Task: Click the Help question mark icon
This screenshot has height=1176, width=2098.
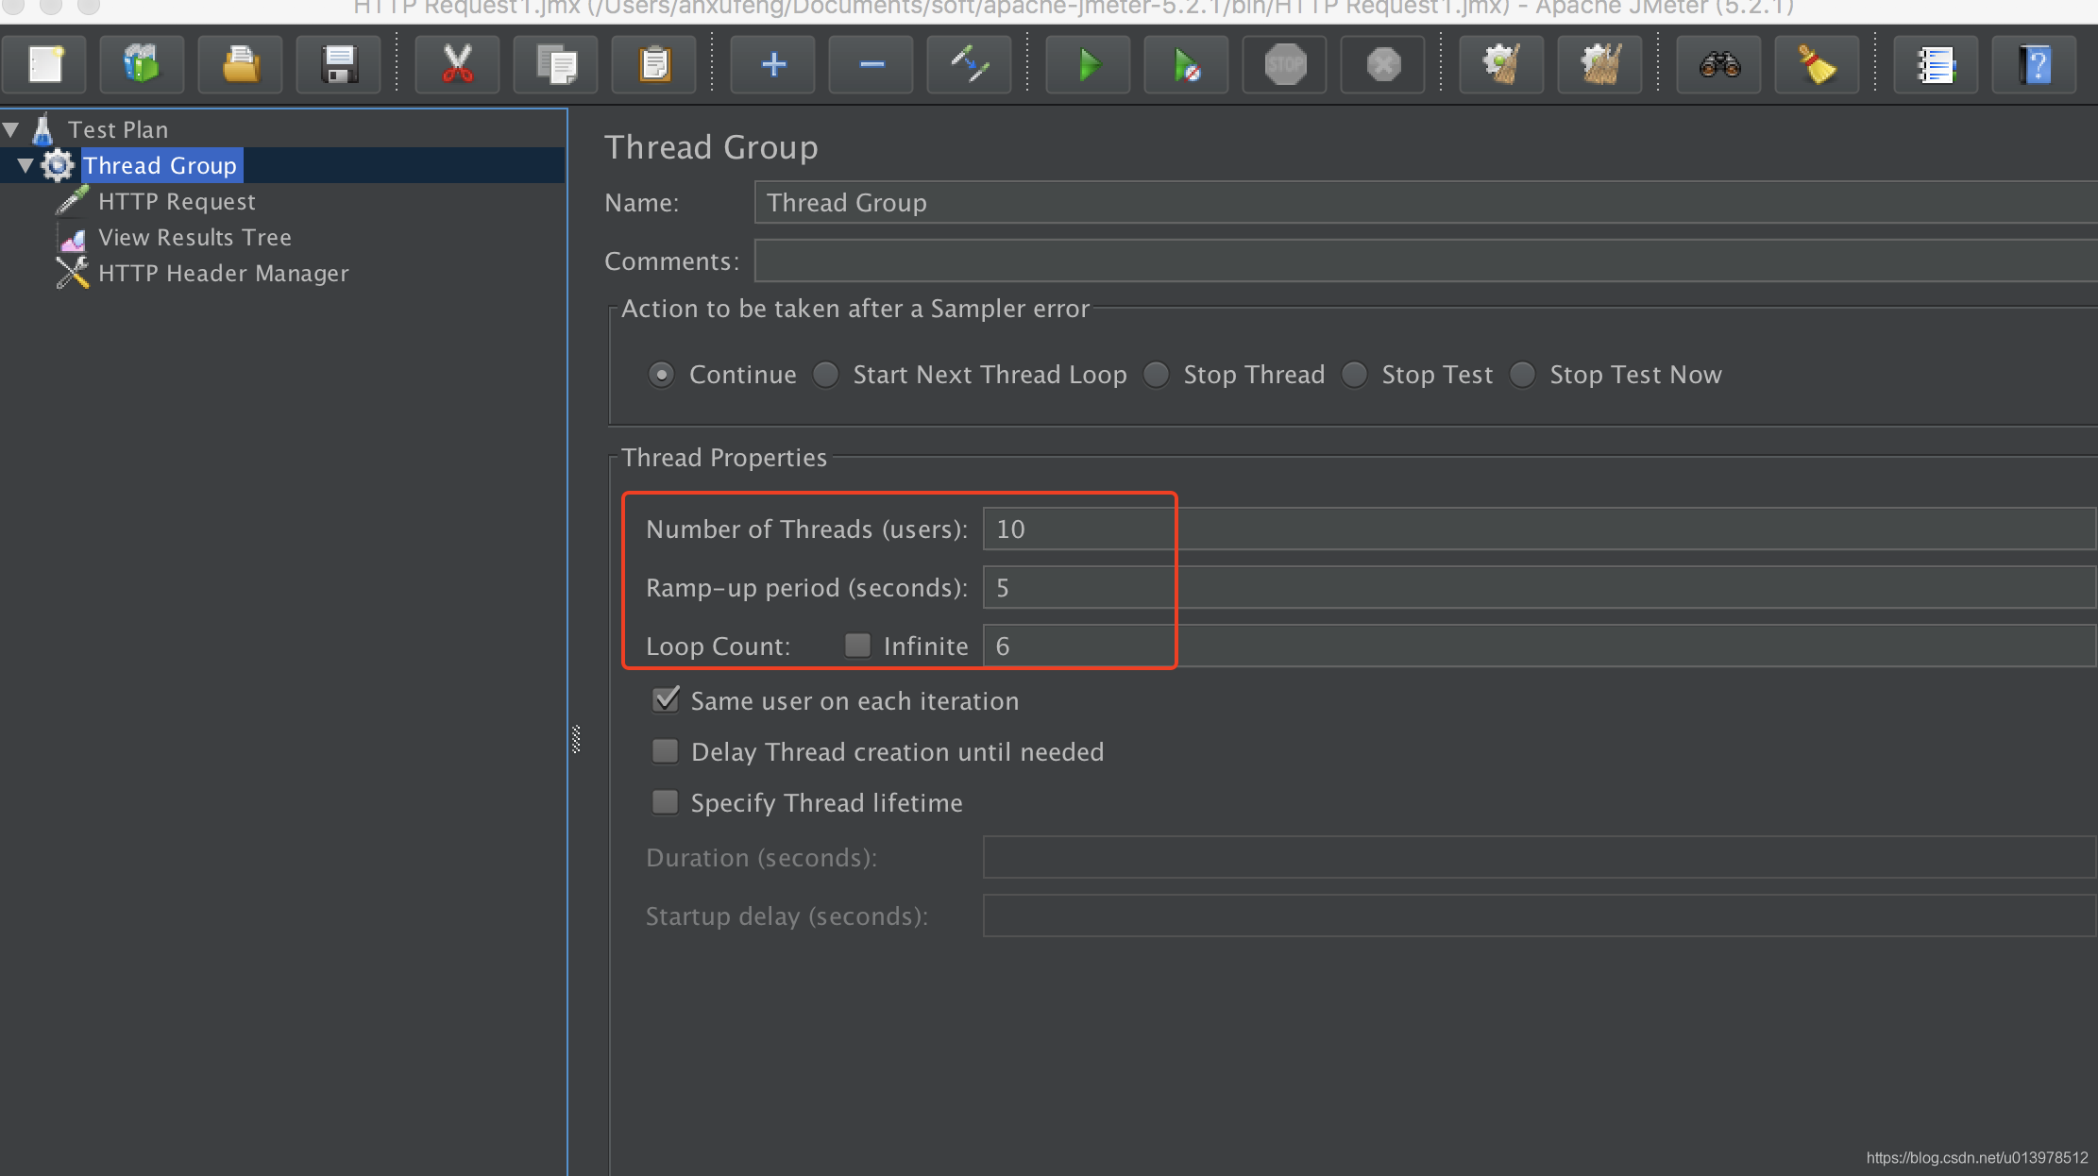Action: tap(2034, 65)
